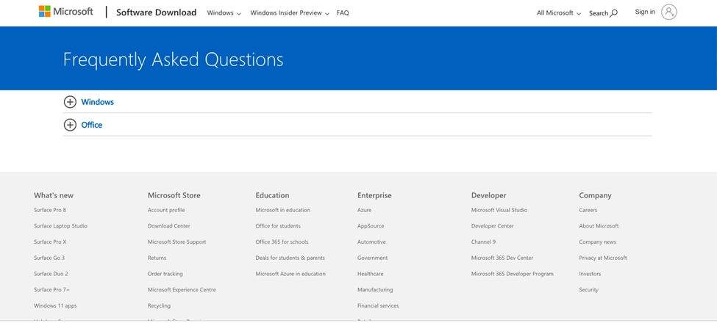Open the All Microsoft dropdown menu
717x323 pixels.
point(559,13)
